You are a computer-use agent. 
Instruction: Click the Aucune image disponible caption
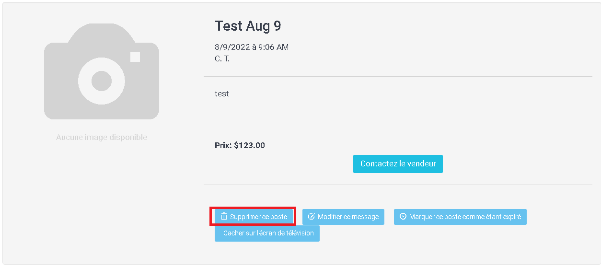click(x=102, y=137)
